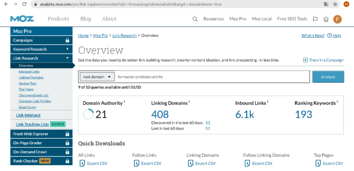The image size is (354, 171).
Task: Open the Linking Domains sidebar link
Action: point(31,77)
